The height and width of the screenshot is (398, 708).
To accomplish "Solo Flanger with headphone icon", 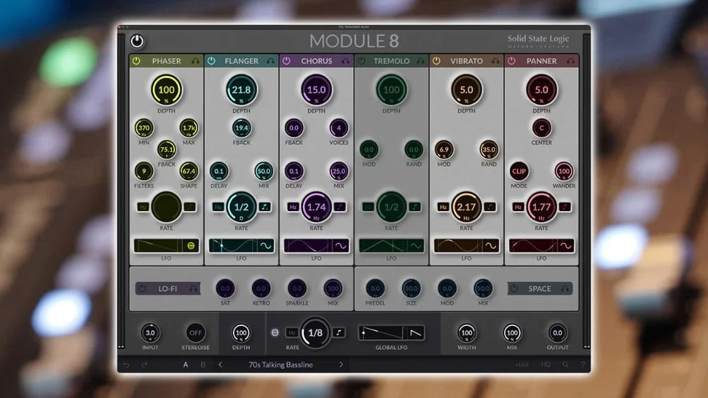I will pyautogui.click(x=270, y=60).
